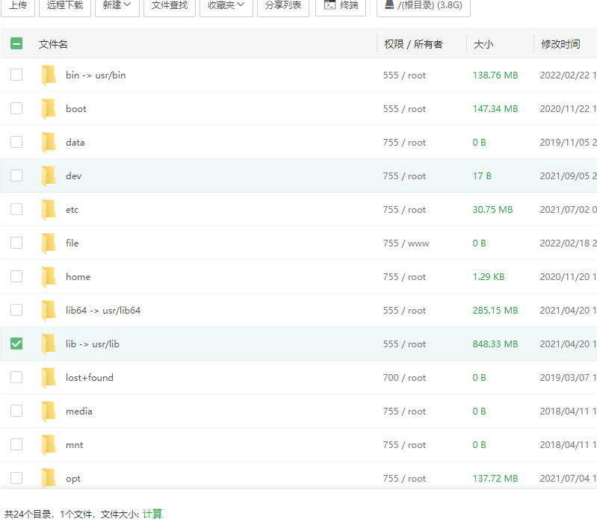
Task: Click the lost+found folder icon
Action: click(49, 377)
